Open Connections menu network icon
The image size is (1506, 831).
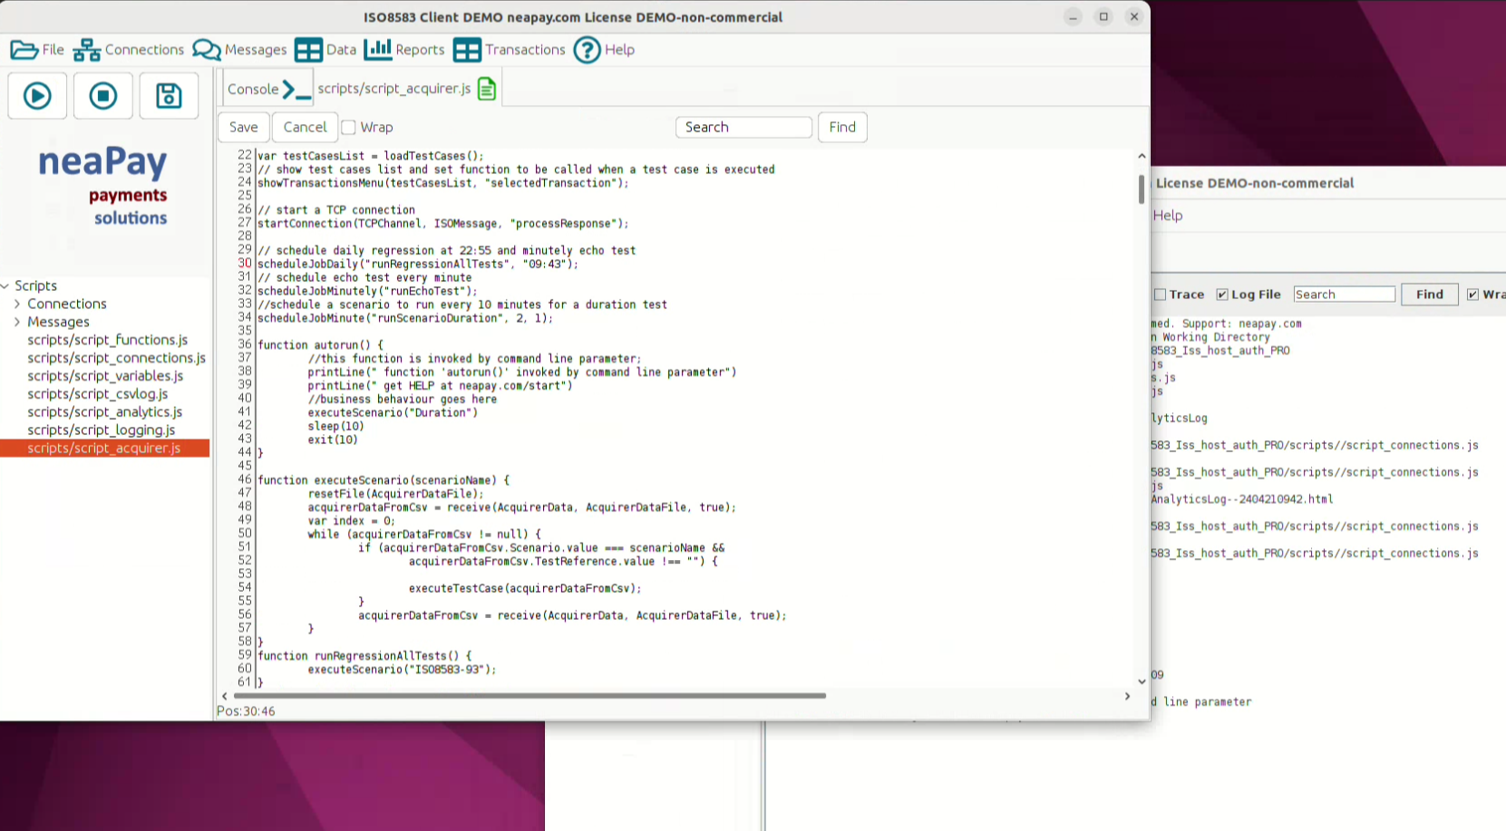pos(87,50)
